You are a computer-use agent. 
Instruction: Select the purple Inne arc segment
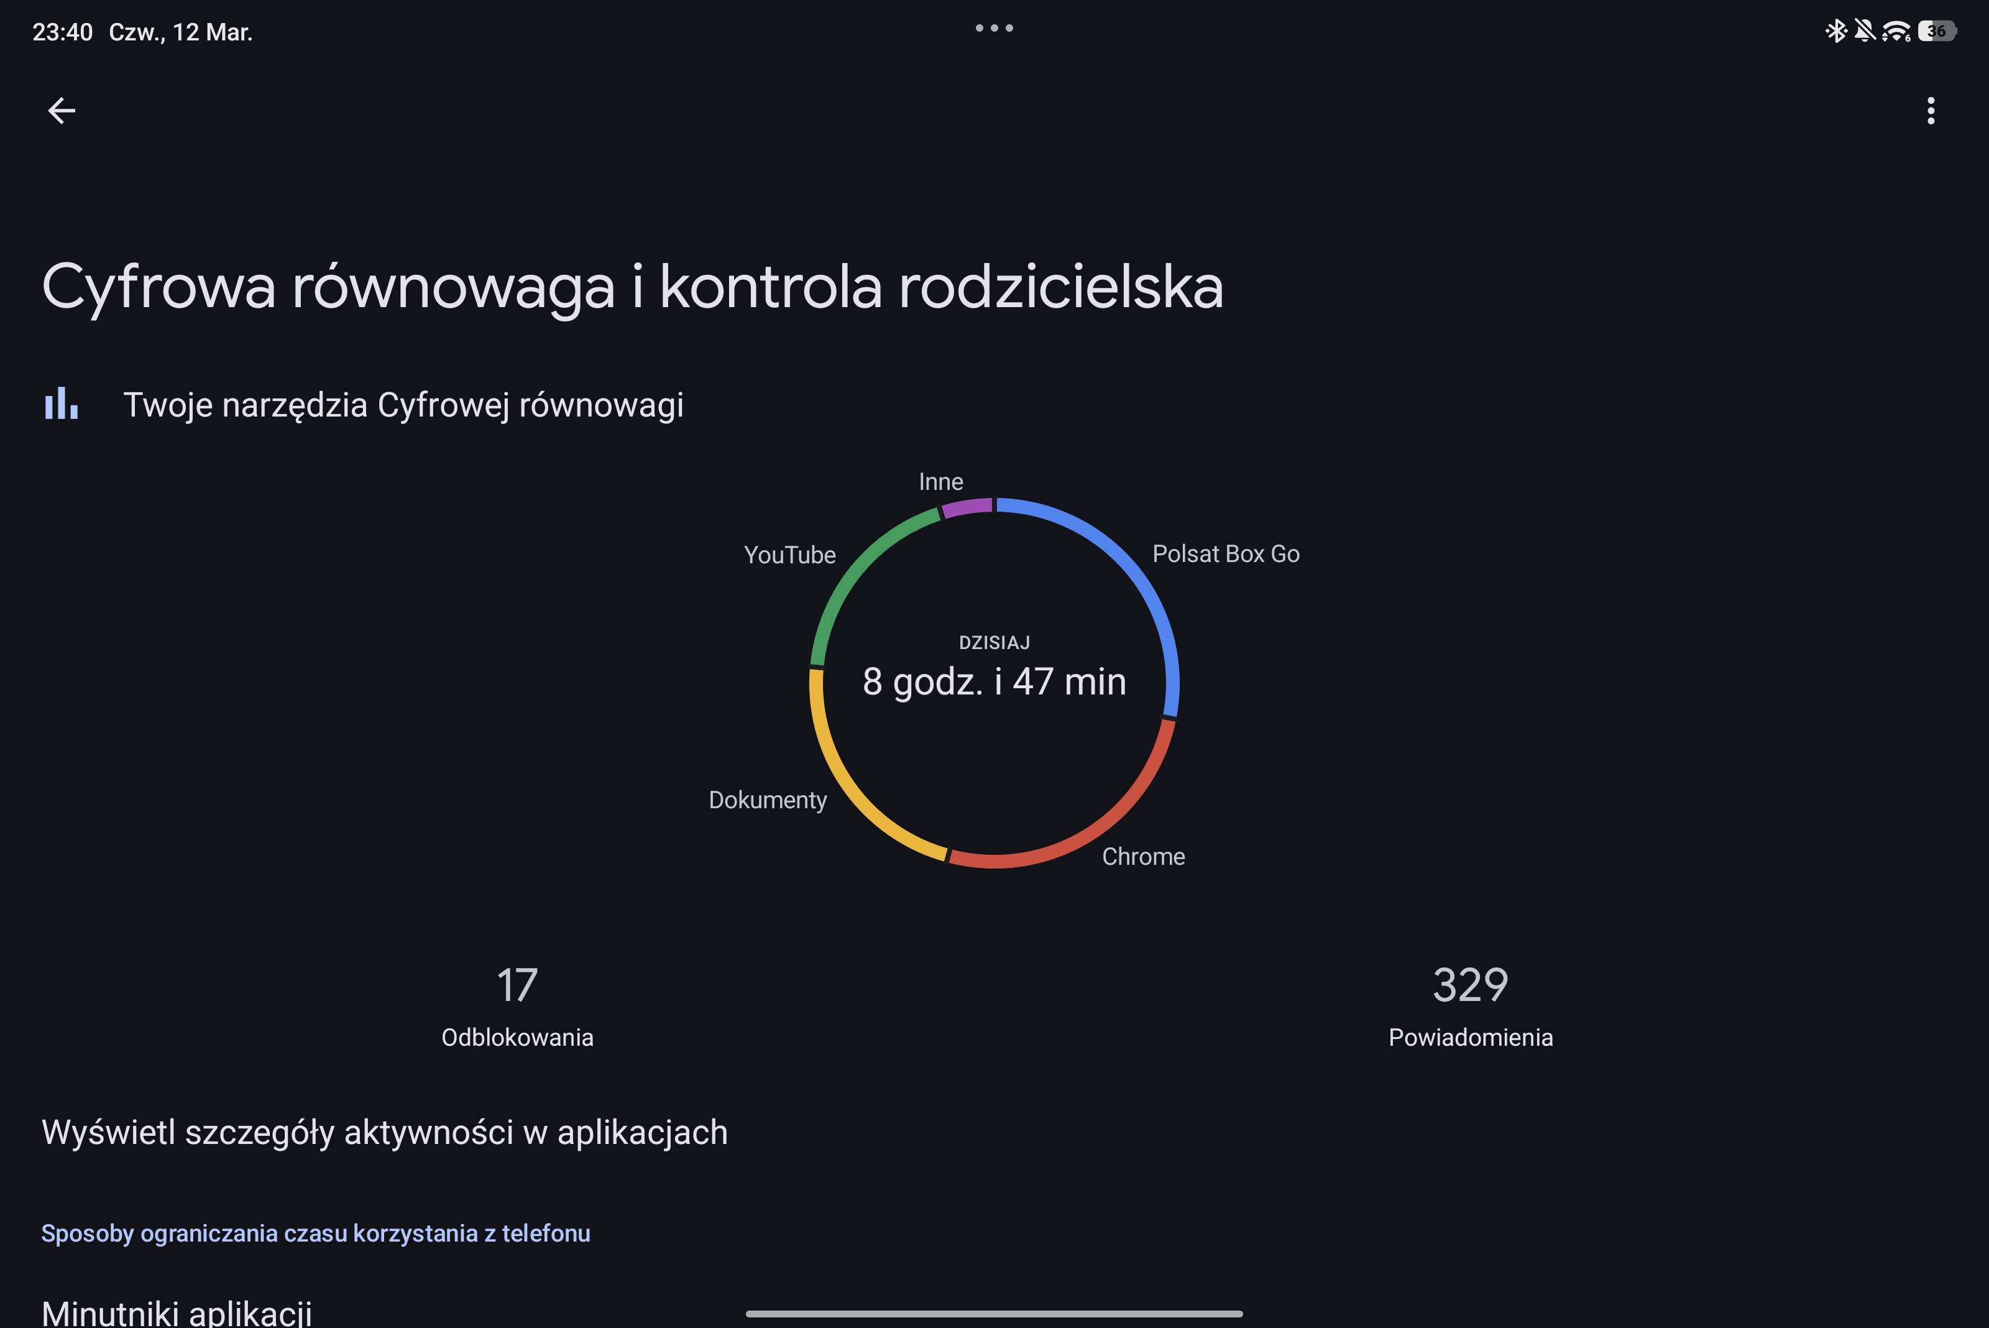[x=966, y=507]
